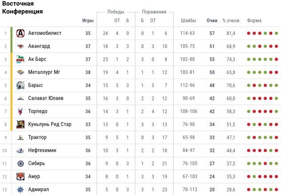Sort table by Игры column header
Screen dimensions: 281x195
[x=88, y=20]
